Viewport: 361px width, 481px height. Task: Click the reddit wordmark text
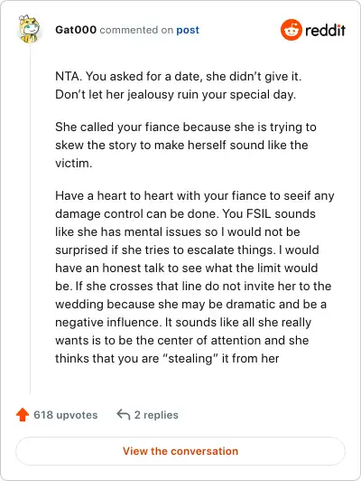[x=325, y=30]
